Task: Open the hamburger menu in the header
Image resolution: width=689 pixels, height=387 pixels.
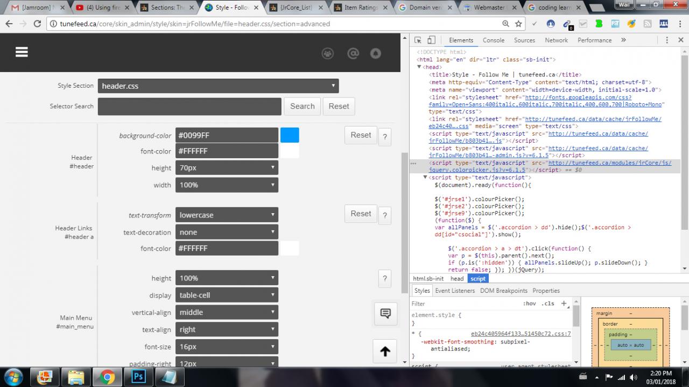Action: point(22,52)
